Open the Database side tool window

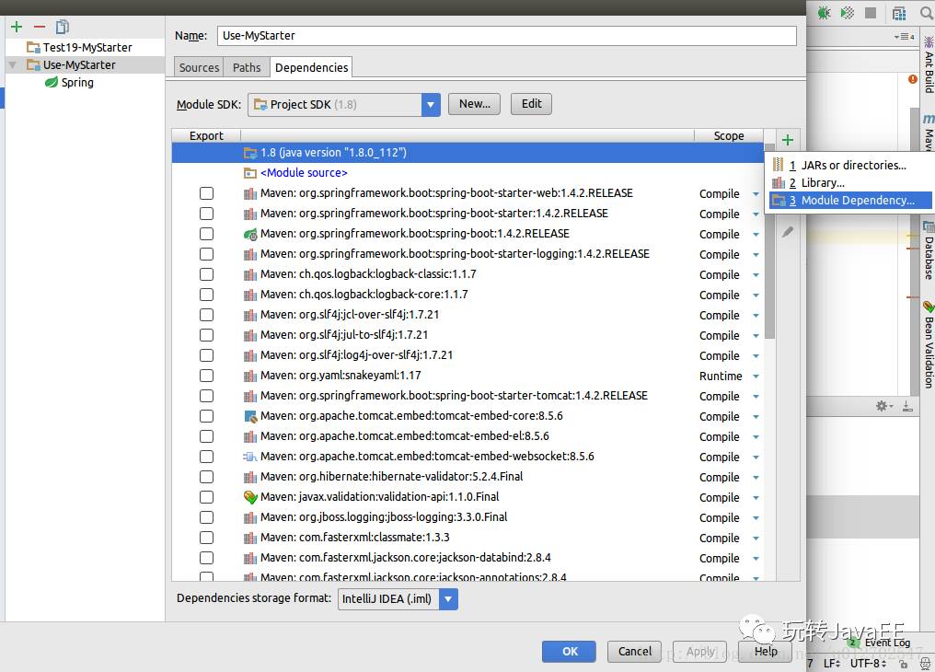tap(928, 258)
